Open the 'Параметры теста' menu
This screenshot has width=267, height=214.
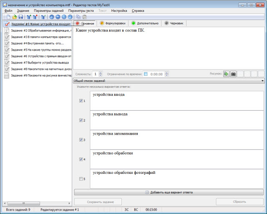point(81,10)
